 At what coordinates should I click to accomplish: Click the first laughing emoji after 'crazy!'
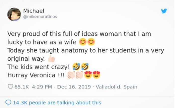[76, 67]
